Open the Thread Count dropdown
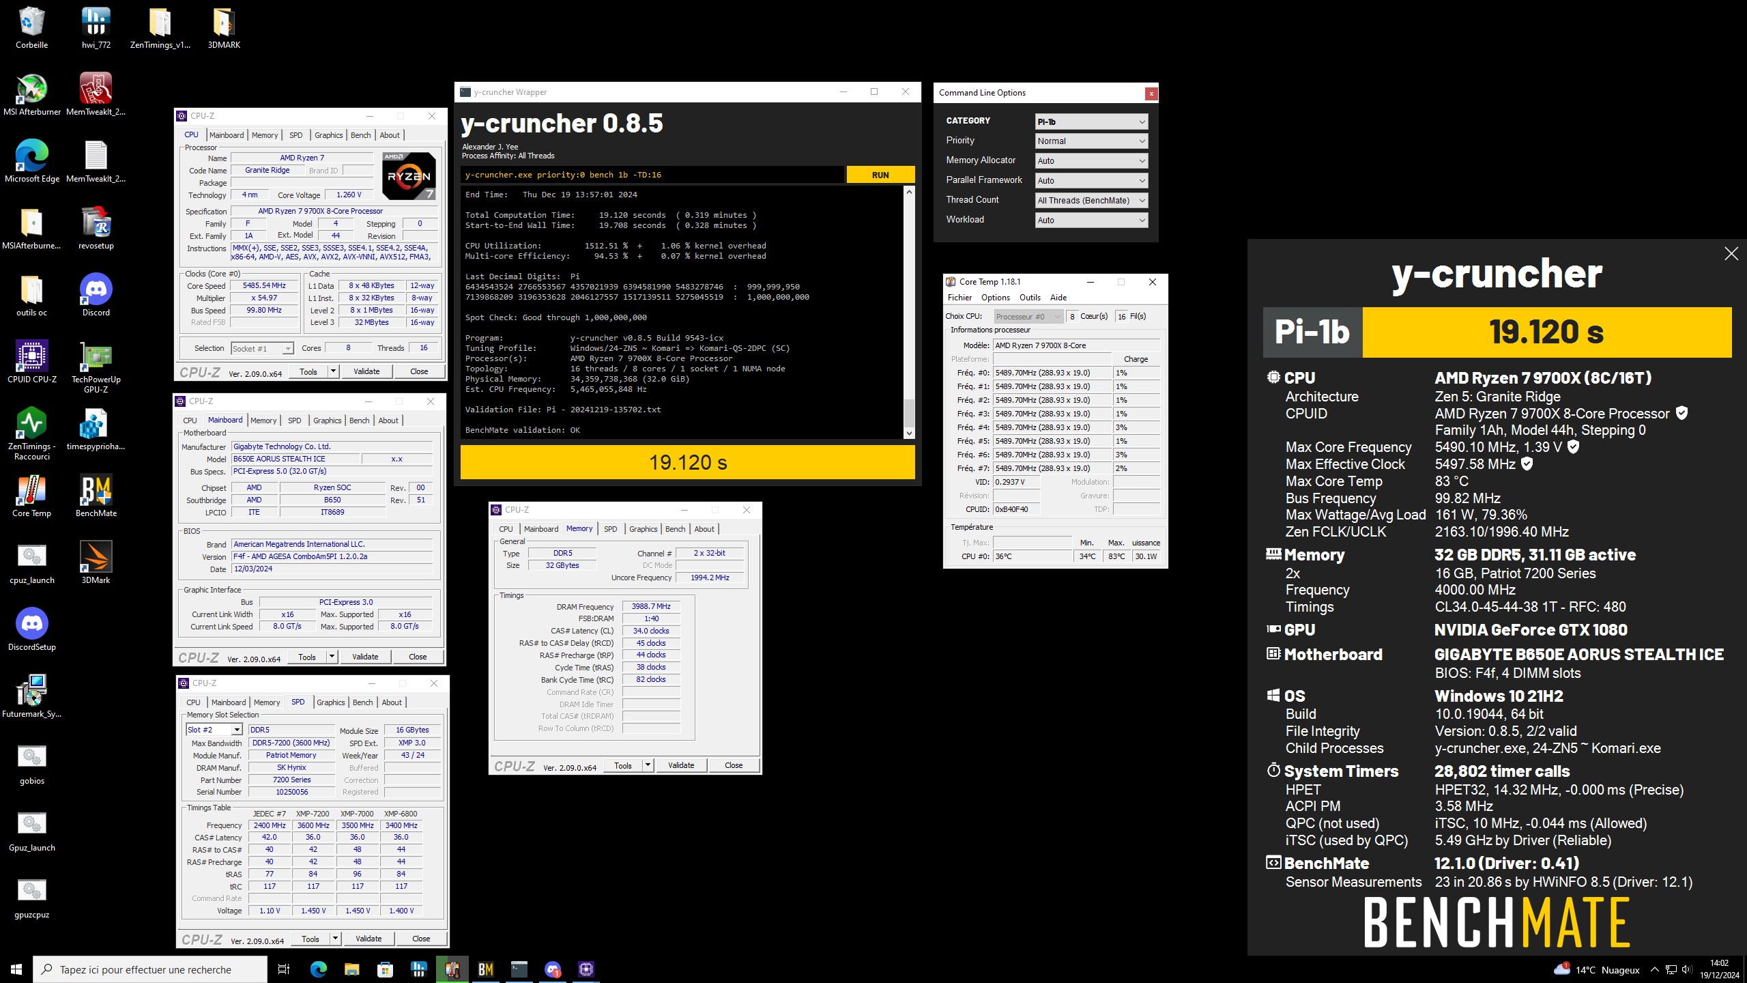1747x983 pixels. click(1091, 200)
